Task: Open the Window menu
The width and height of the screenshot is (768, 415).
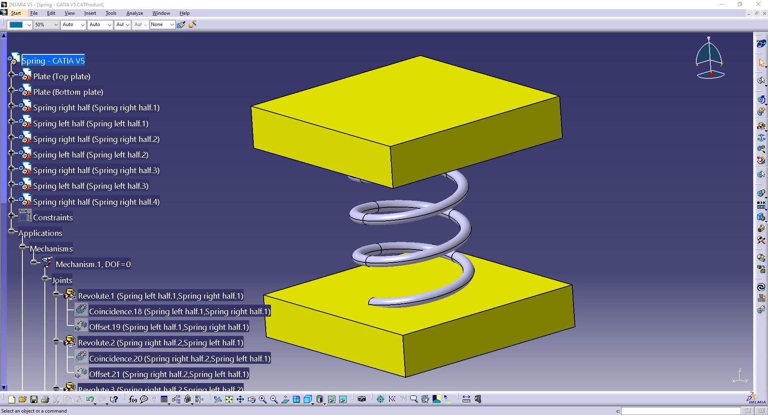Action: pos(161,13)
